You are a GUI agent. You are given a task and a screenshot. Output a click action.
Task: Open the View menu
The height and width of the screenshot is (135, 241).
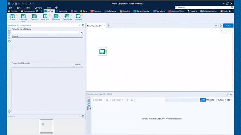(27, 7)
